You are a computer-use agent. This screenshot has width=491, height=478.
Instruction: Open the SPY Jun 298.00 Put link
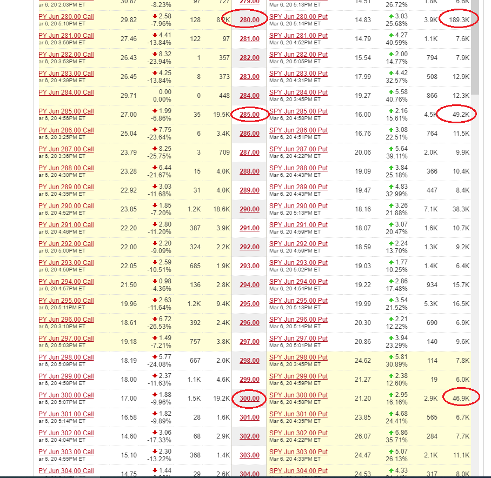298,357
